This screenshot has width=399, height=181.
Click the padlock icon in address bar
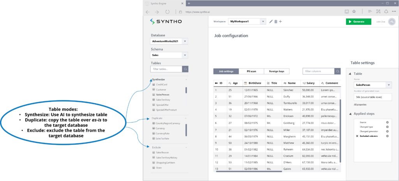click(180, 12)
